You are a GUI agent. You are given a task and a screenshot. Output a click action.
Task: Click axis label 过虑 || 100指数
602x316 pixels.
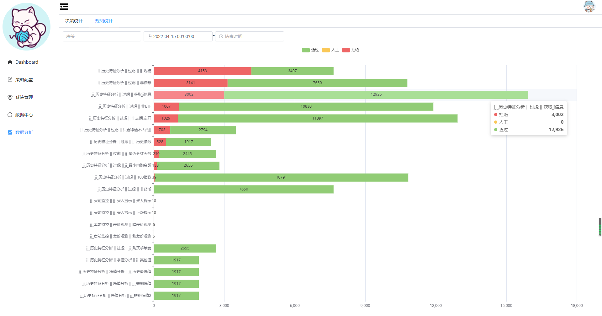(123, 177)
